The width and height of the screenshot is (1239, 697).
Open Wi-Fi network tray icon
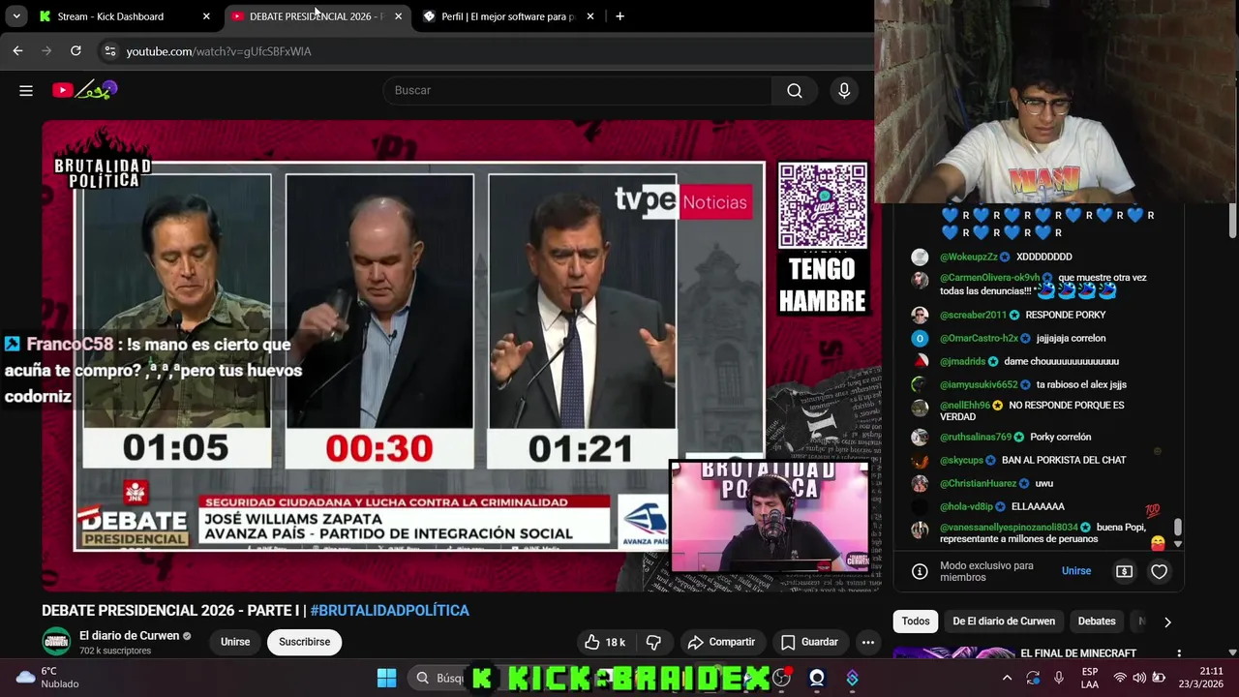1120,678
